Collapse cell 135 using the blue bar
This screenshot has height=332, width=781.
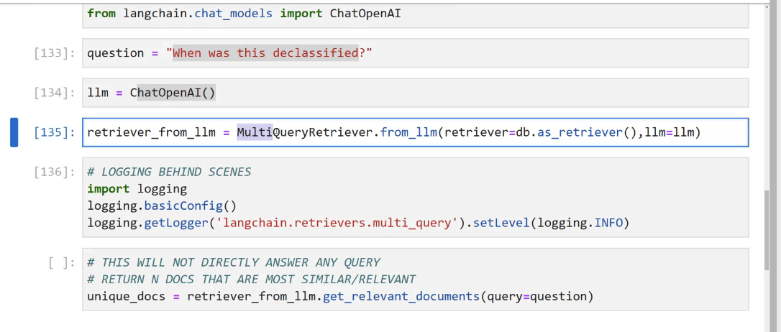click(x=14, y=132)
